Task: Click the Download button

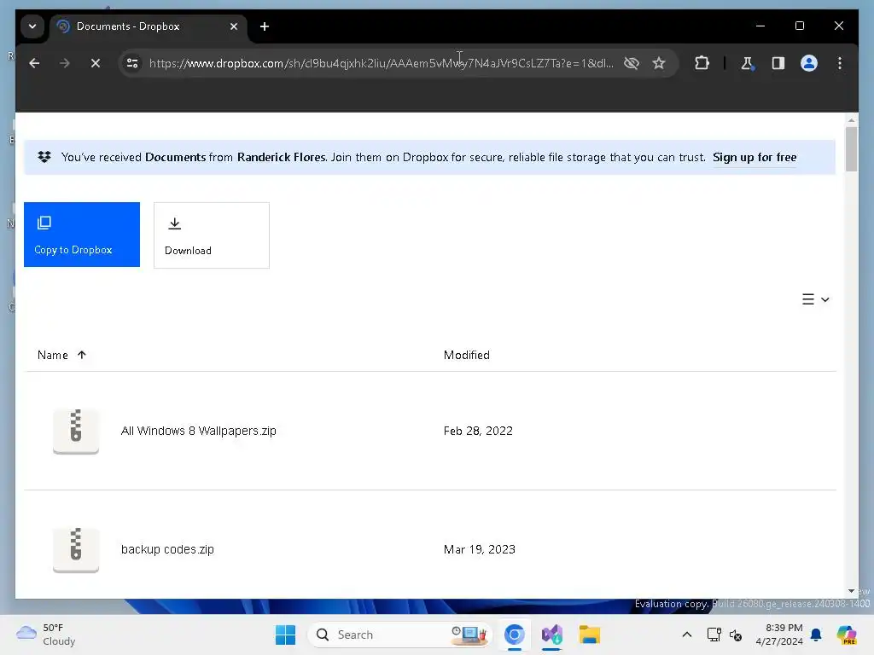Action: click(212, 235)
